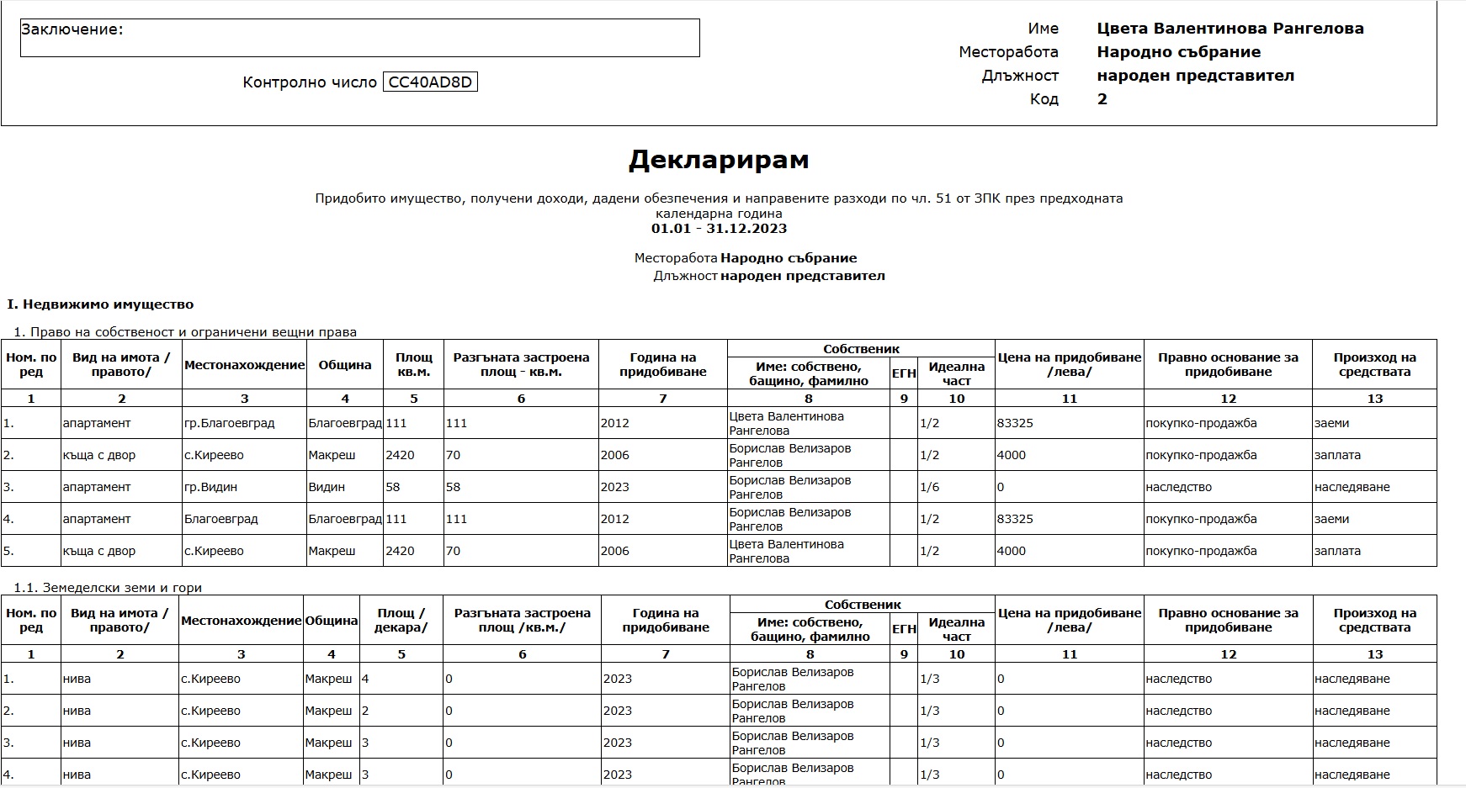
Task: Click заплата cell in property row 2
Action: point(1337,455)
